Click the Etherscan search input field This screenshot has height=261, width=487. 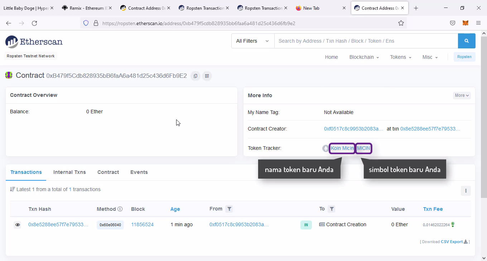click(x=365, y=41)
